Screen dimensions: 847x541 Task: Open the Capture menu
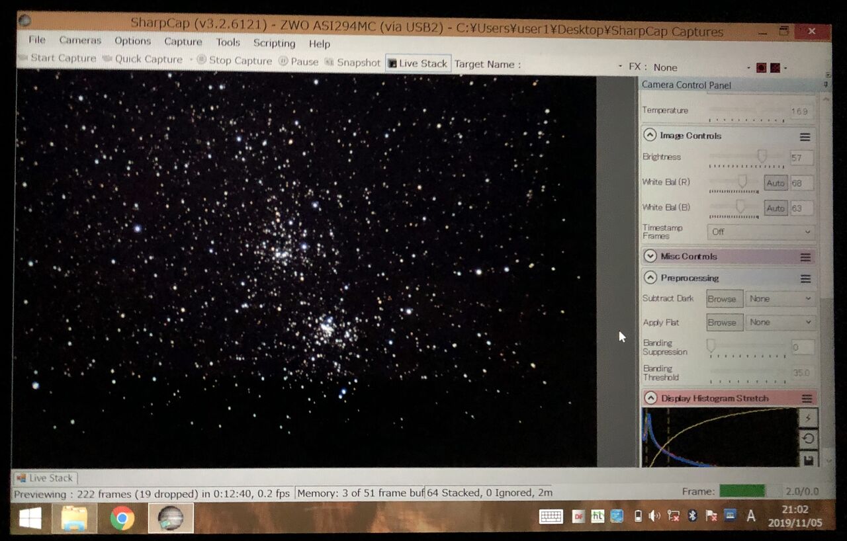[183, 42]
